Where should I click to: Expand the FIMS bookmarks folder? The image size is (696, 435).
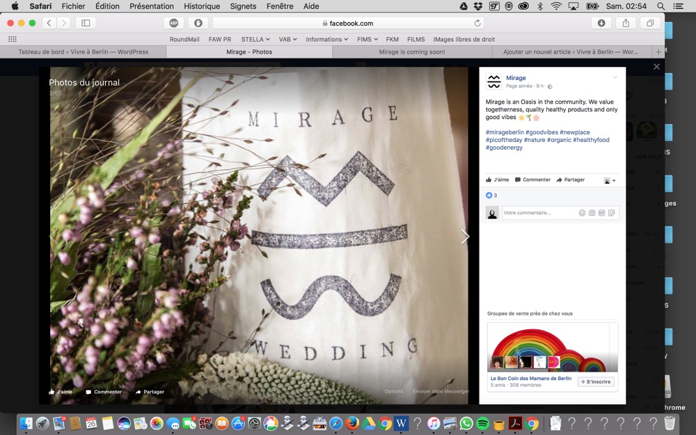point(367,40)
